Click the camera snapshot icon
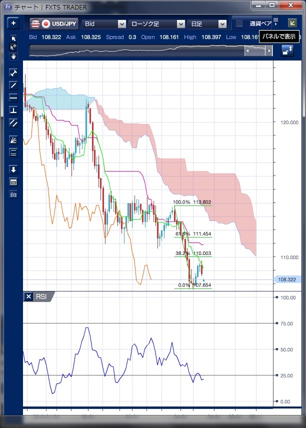This screenshot has height=428, width=306. [13, 194]
